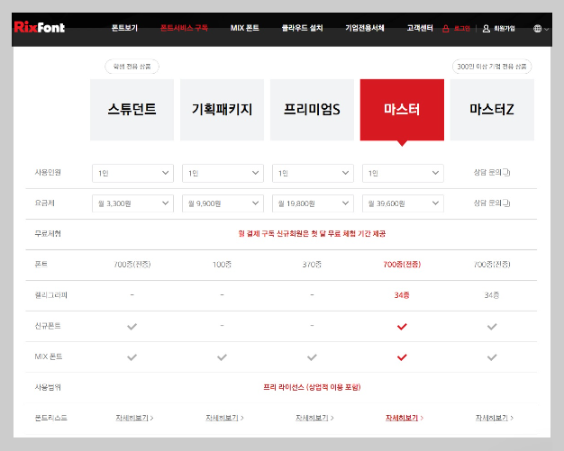Open the 월 19,800원 요금제 dropdown

pos(313,203)
